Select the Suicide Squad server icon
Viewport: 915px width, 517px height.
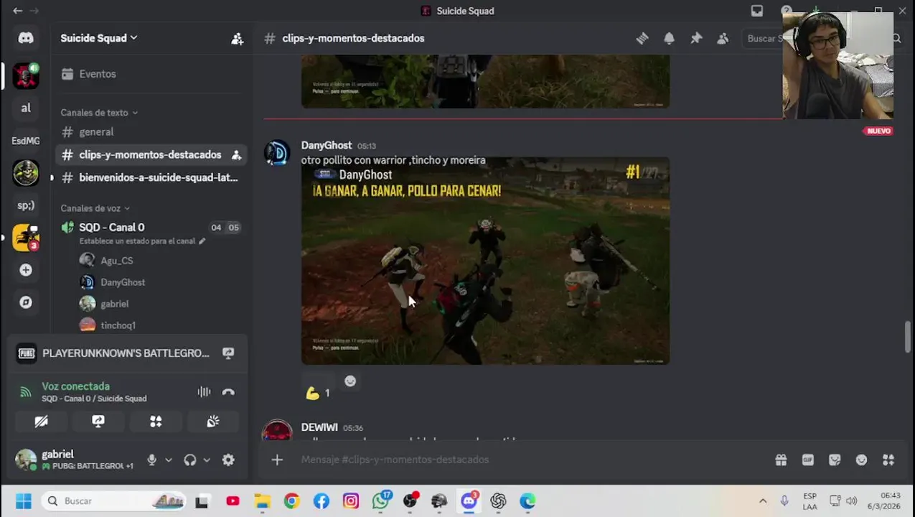pos(26,75)
